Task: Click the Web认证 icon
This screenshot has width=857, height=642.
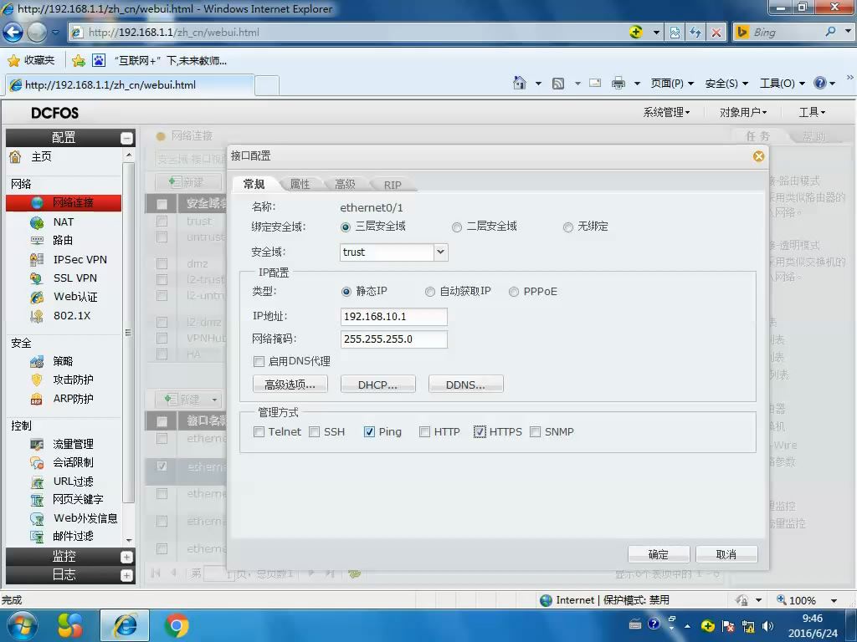Action: pos(37,297)
